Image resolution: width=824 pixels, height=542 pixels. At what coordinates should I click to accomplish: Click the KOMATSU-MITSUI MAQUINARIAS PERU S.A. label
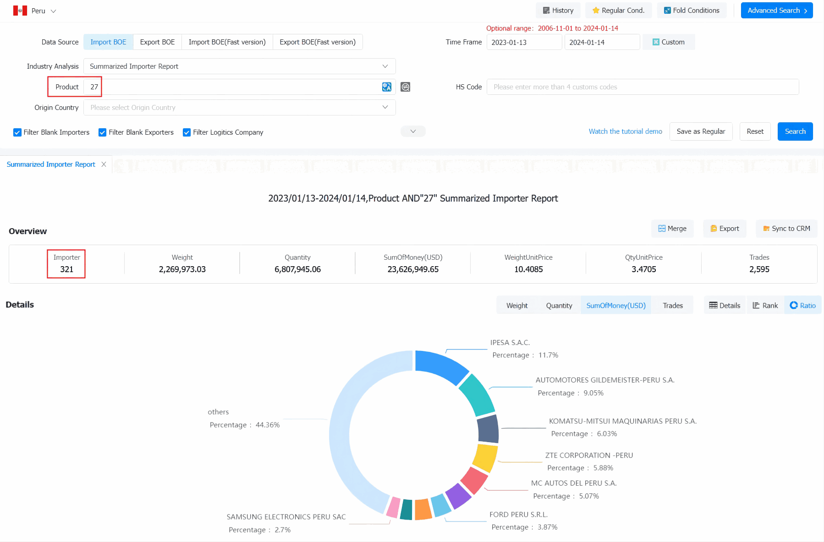tap(622, 421)
